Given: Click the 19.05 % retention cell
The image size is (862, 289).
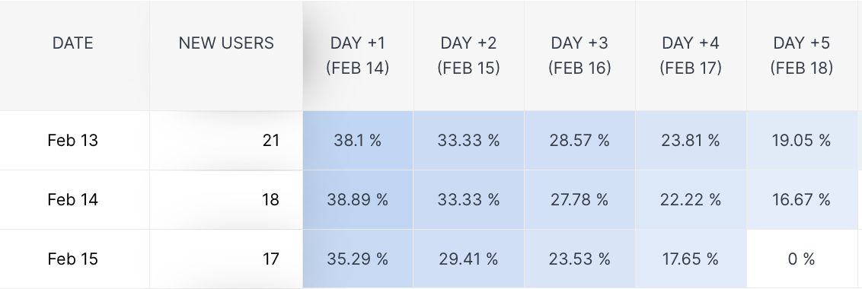Looking at the screenshot, I should 802,141.
